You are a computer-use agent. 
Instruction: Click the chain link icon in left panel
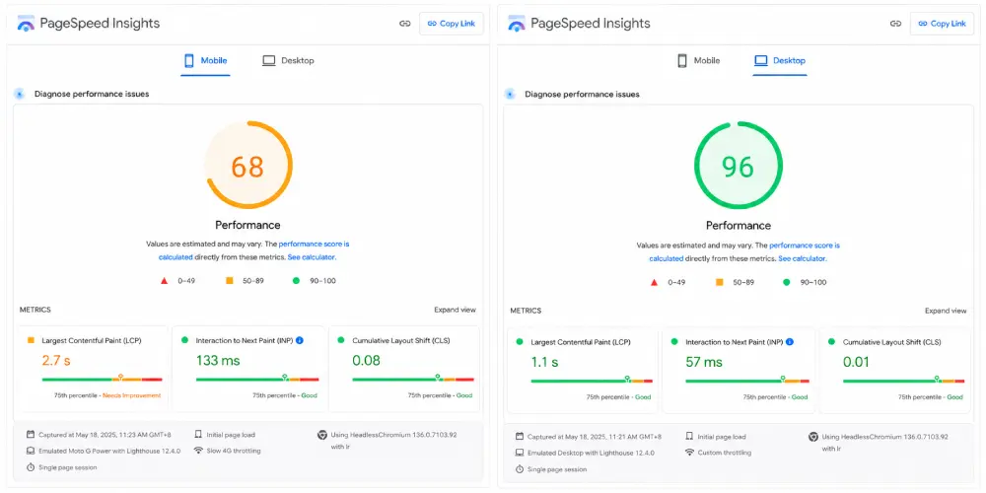point(405,24)
